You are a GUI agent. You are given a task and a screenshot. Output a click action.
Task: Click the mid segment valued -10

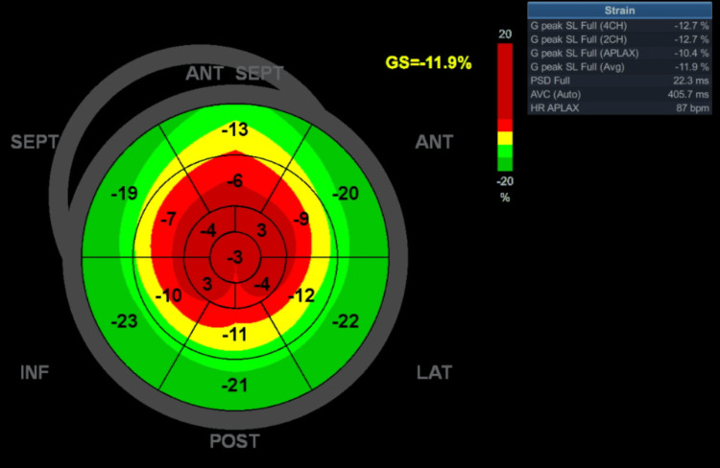tap(169, 296)
